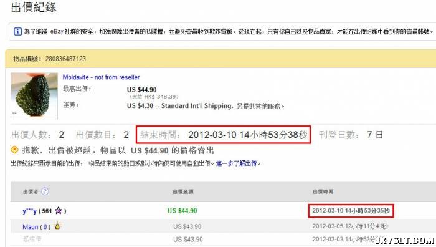436x247 pixels.
Task: Select item number 280836487123
Action: pyautogui.click(x=65, y=59)
